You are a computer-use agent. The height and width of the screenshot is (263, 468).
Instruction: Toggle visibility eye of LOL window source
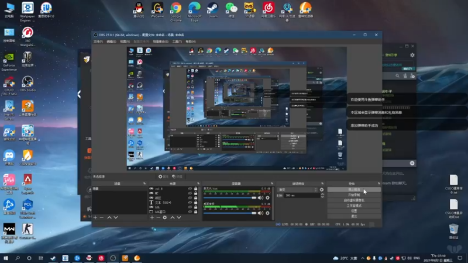[190, 212]
